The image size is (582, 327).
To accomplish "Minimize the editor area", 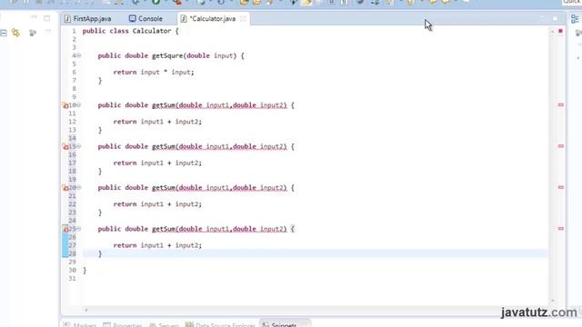I will (542, 17).
